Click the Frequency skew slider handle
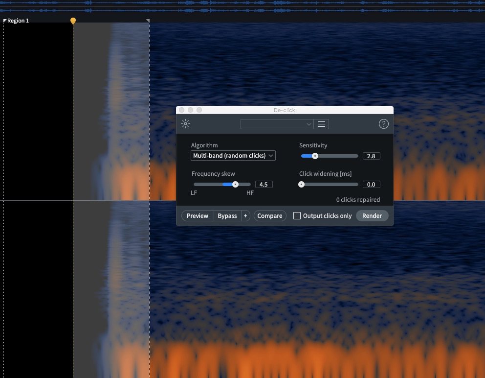Image resolution: width=485 pixels, height=378 pixels. click(x=235, y=185)
